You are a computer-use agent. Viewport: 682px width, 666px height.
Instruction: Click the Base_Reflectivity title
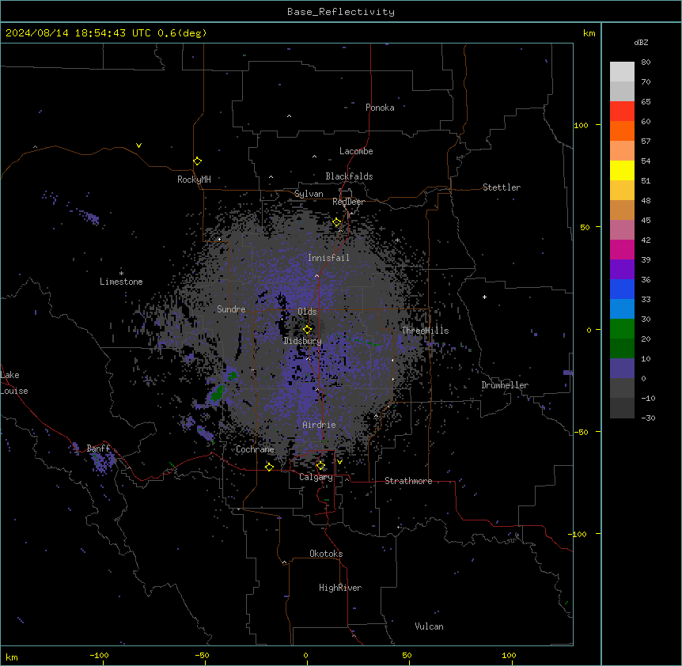click(x=341, y=12)
